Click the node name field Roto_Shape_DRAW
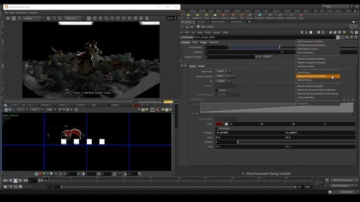Viewport: 360px width, 202px height. coord(264,38)
